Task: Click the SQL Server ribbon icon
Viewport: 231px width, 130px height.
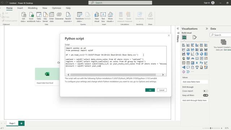Action: pos(45,17)
